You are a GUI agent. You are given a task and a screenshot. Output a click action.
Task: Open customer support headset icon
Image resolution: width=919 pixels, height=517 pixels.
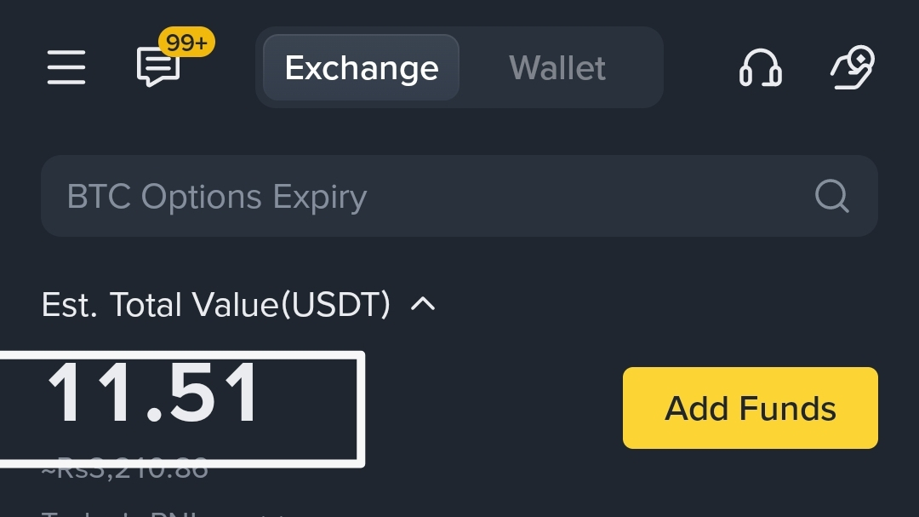pyautogui.click(x=760, y=67)
